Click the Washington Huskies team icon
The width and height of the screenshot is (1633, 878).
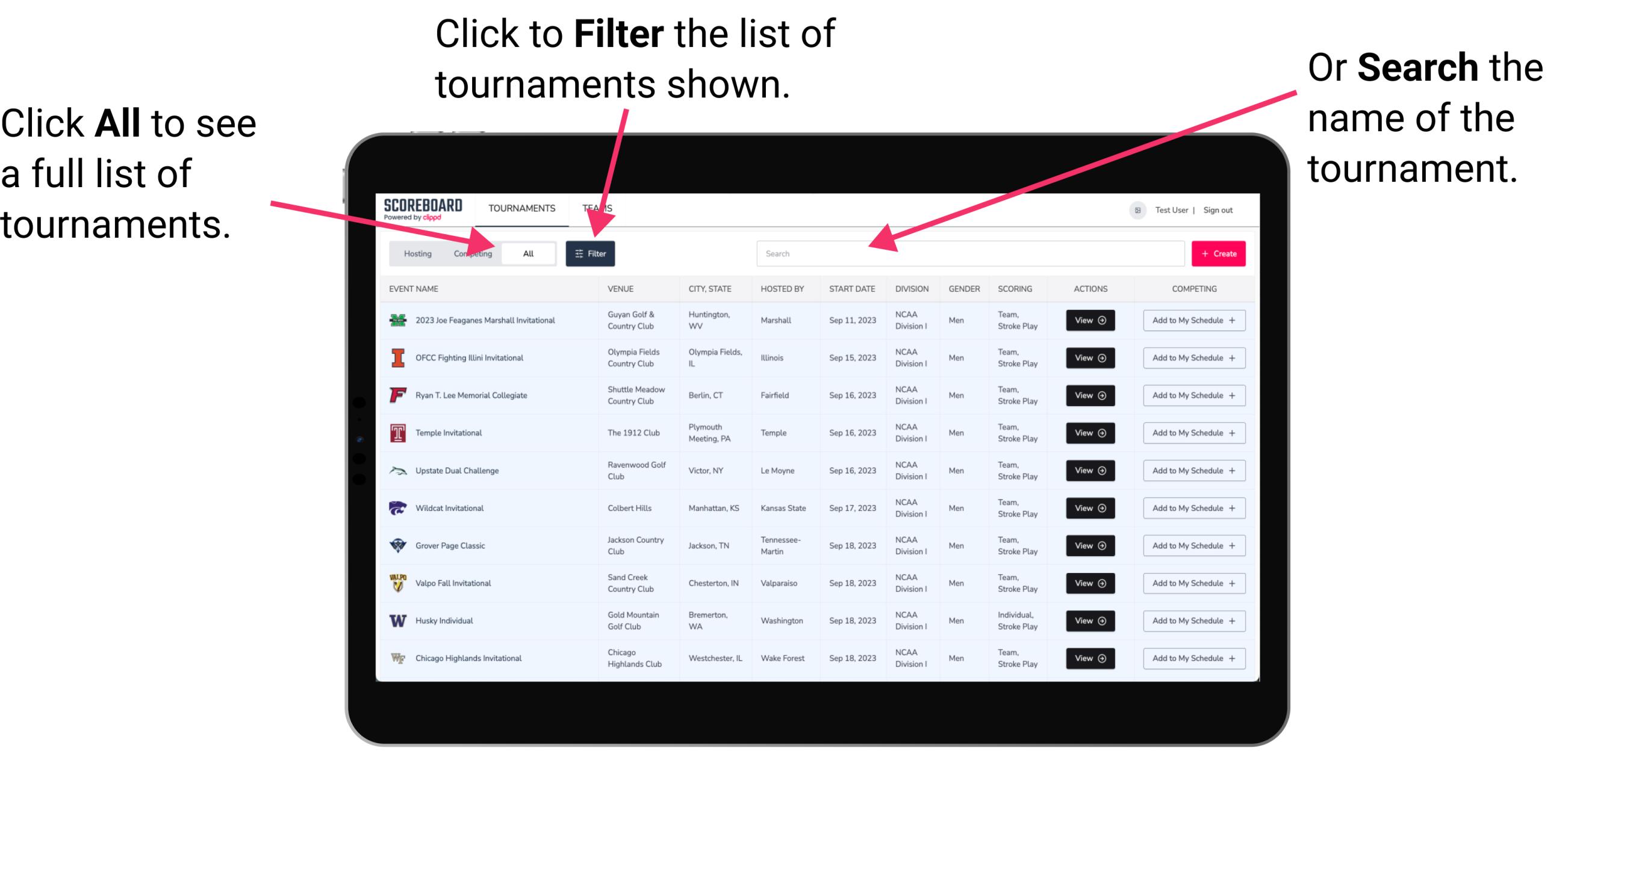(397, 620)
